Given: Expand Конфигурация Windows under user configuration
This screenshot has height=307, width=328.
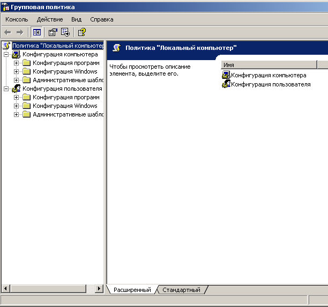Looking at the screenshot, I should (x=16, y=106).
